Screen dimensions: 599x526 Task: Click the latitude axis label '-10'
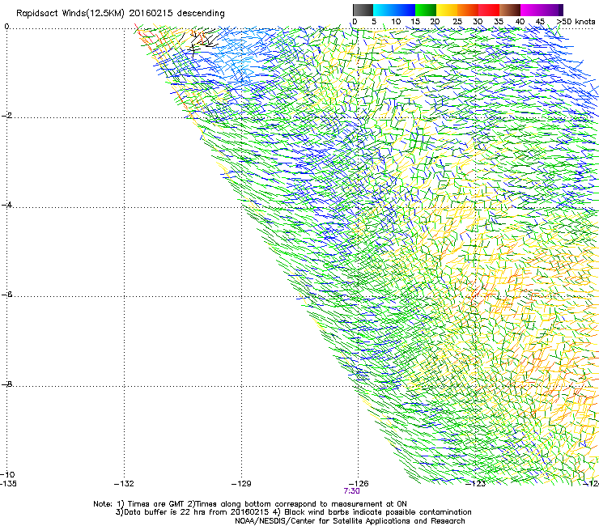[x=7, y=474]
